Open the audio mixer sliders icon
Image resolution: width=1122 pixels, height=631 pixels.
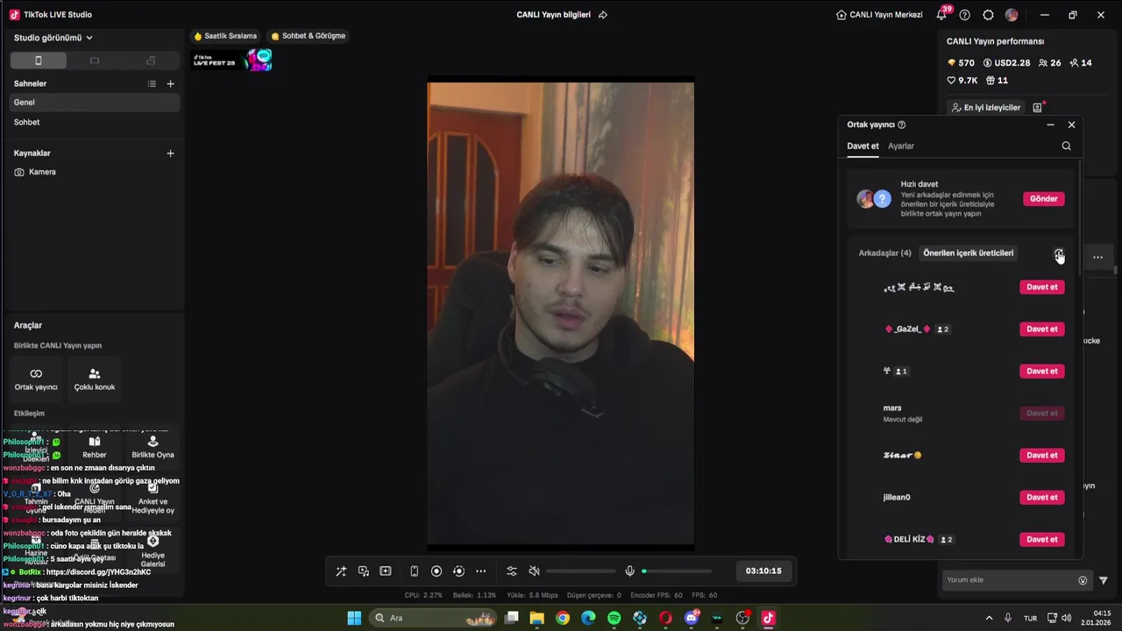tap(512, 571)
